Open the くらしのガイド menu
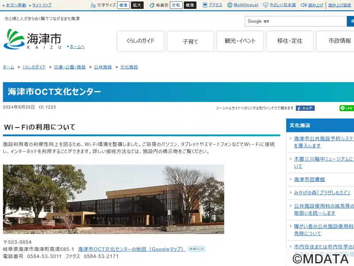 [140, 41]
